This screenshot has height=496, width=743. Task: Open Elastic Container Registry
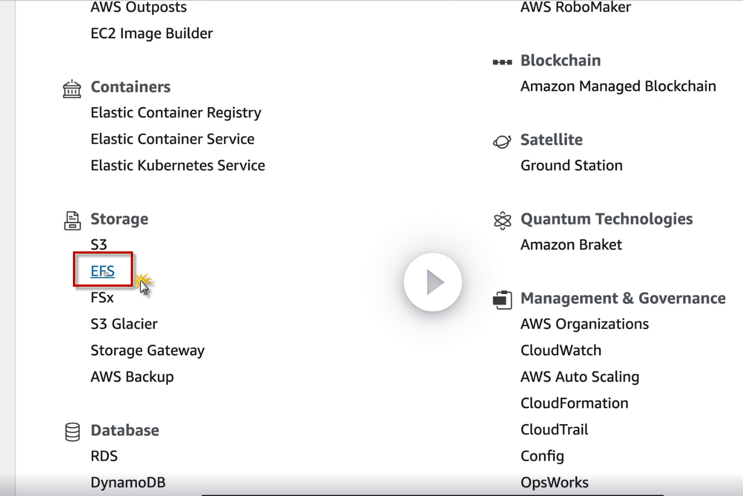[176, 113]
